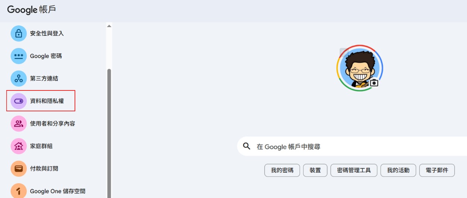
Task: Click the sidebar scroll-up arrow
Action: tap(109, 26)
